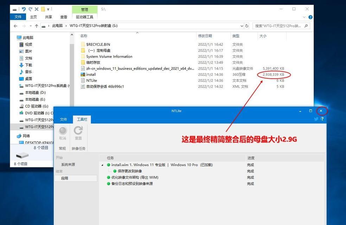Open the 文件 menu in Explorer
346x225 pixels.
18,17
